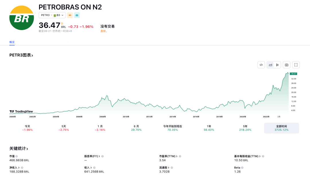Click the embed code icon
Viewport: 310px width, 178px height.
(x=261, y=65)
